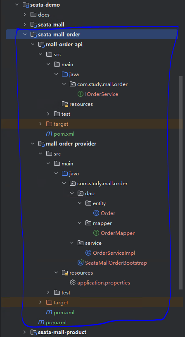Screen dimensions: 185x337
Task: Click the project tree vertical scrollbar
Action: 181,183
